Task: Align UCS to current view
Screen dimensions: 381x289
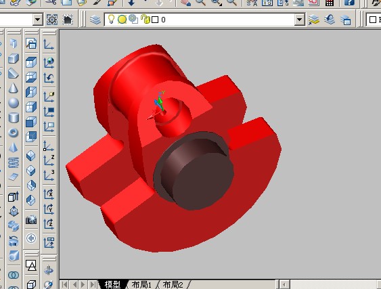Action: tap(49, 127)
